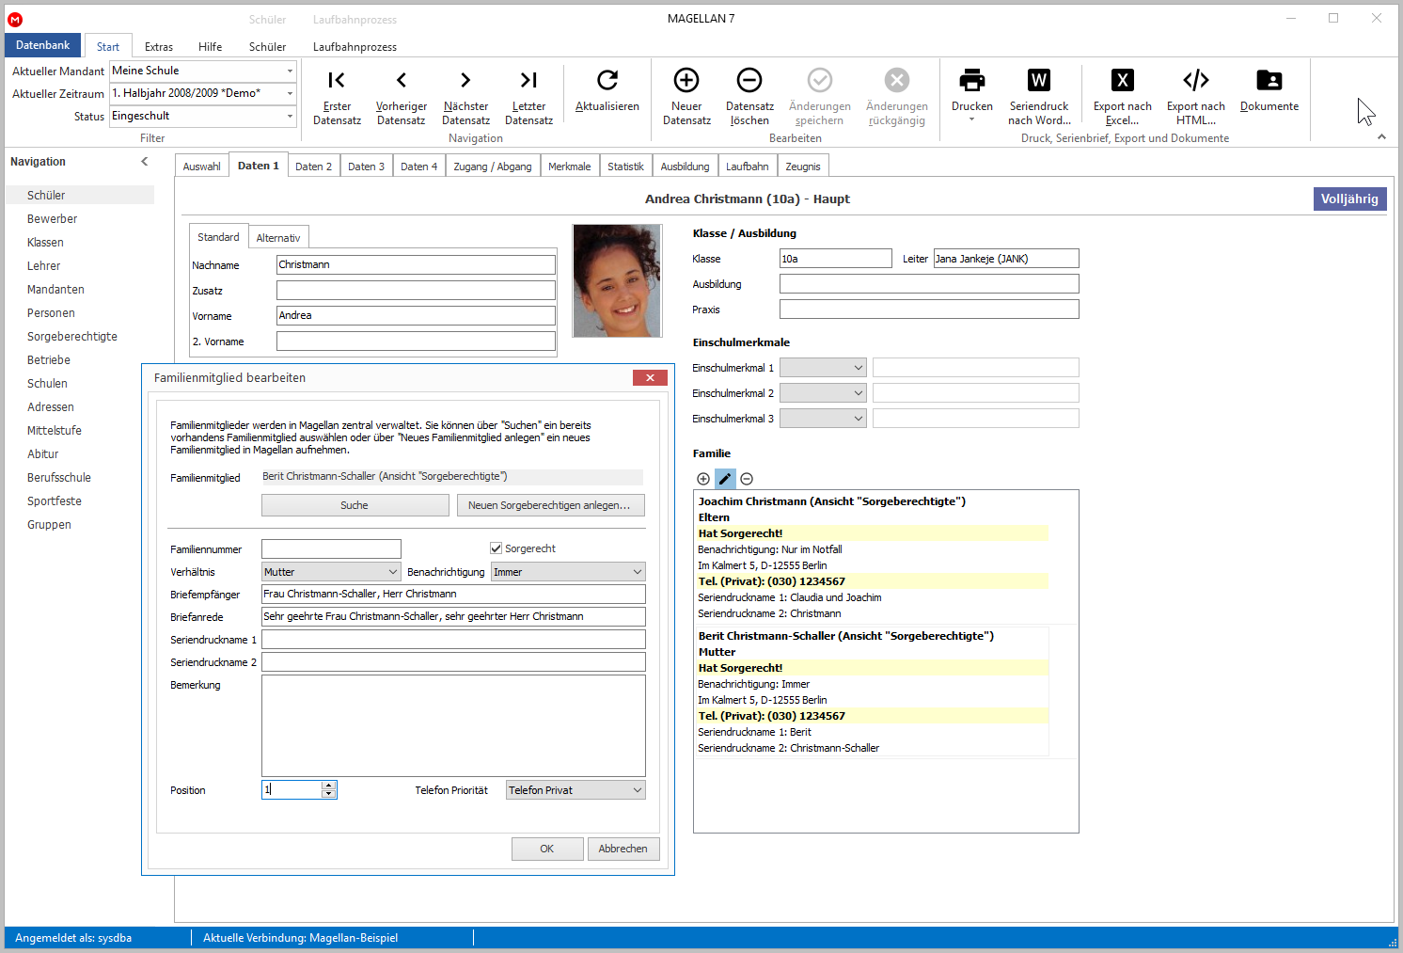Viewport: 1403px width, 953px height.
Task: Refresh data with the Aktualisieren icon
Action: pyautogui.click(x=607, y=81)
